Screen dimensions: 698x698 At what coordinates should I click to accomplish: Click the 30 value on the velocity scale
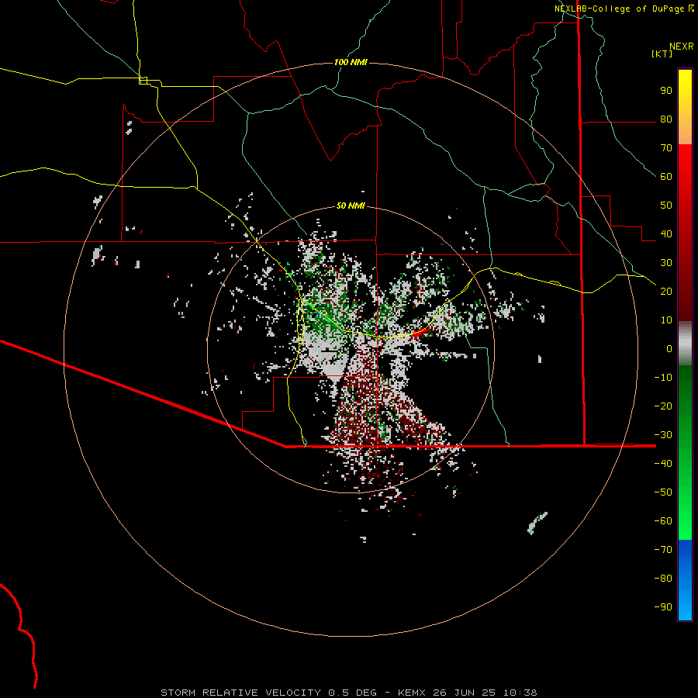point(666,263)
